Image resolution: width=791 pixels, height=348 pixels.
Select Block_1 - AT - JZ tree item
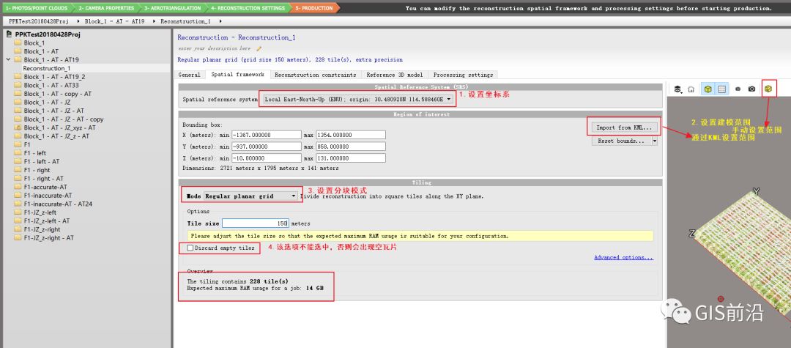pyautogui.click(x=48, y=103)
